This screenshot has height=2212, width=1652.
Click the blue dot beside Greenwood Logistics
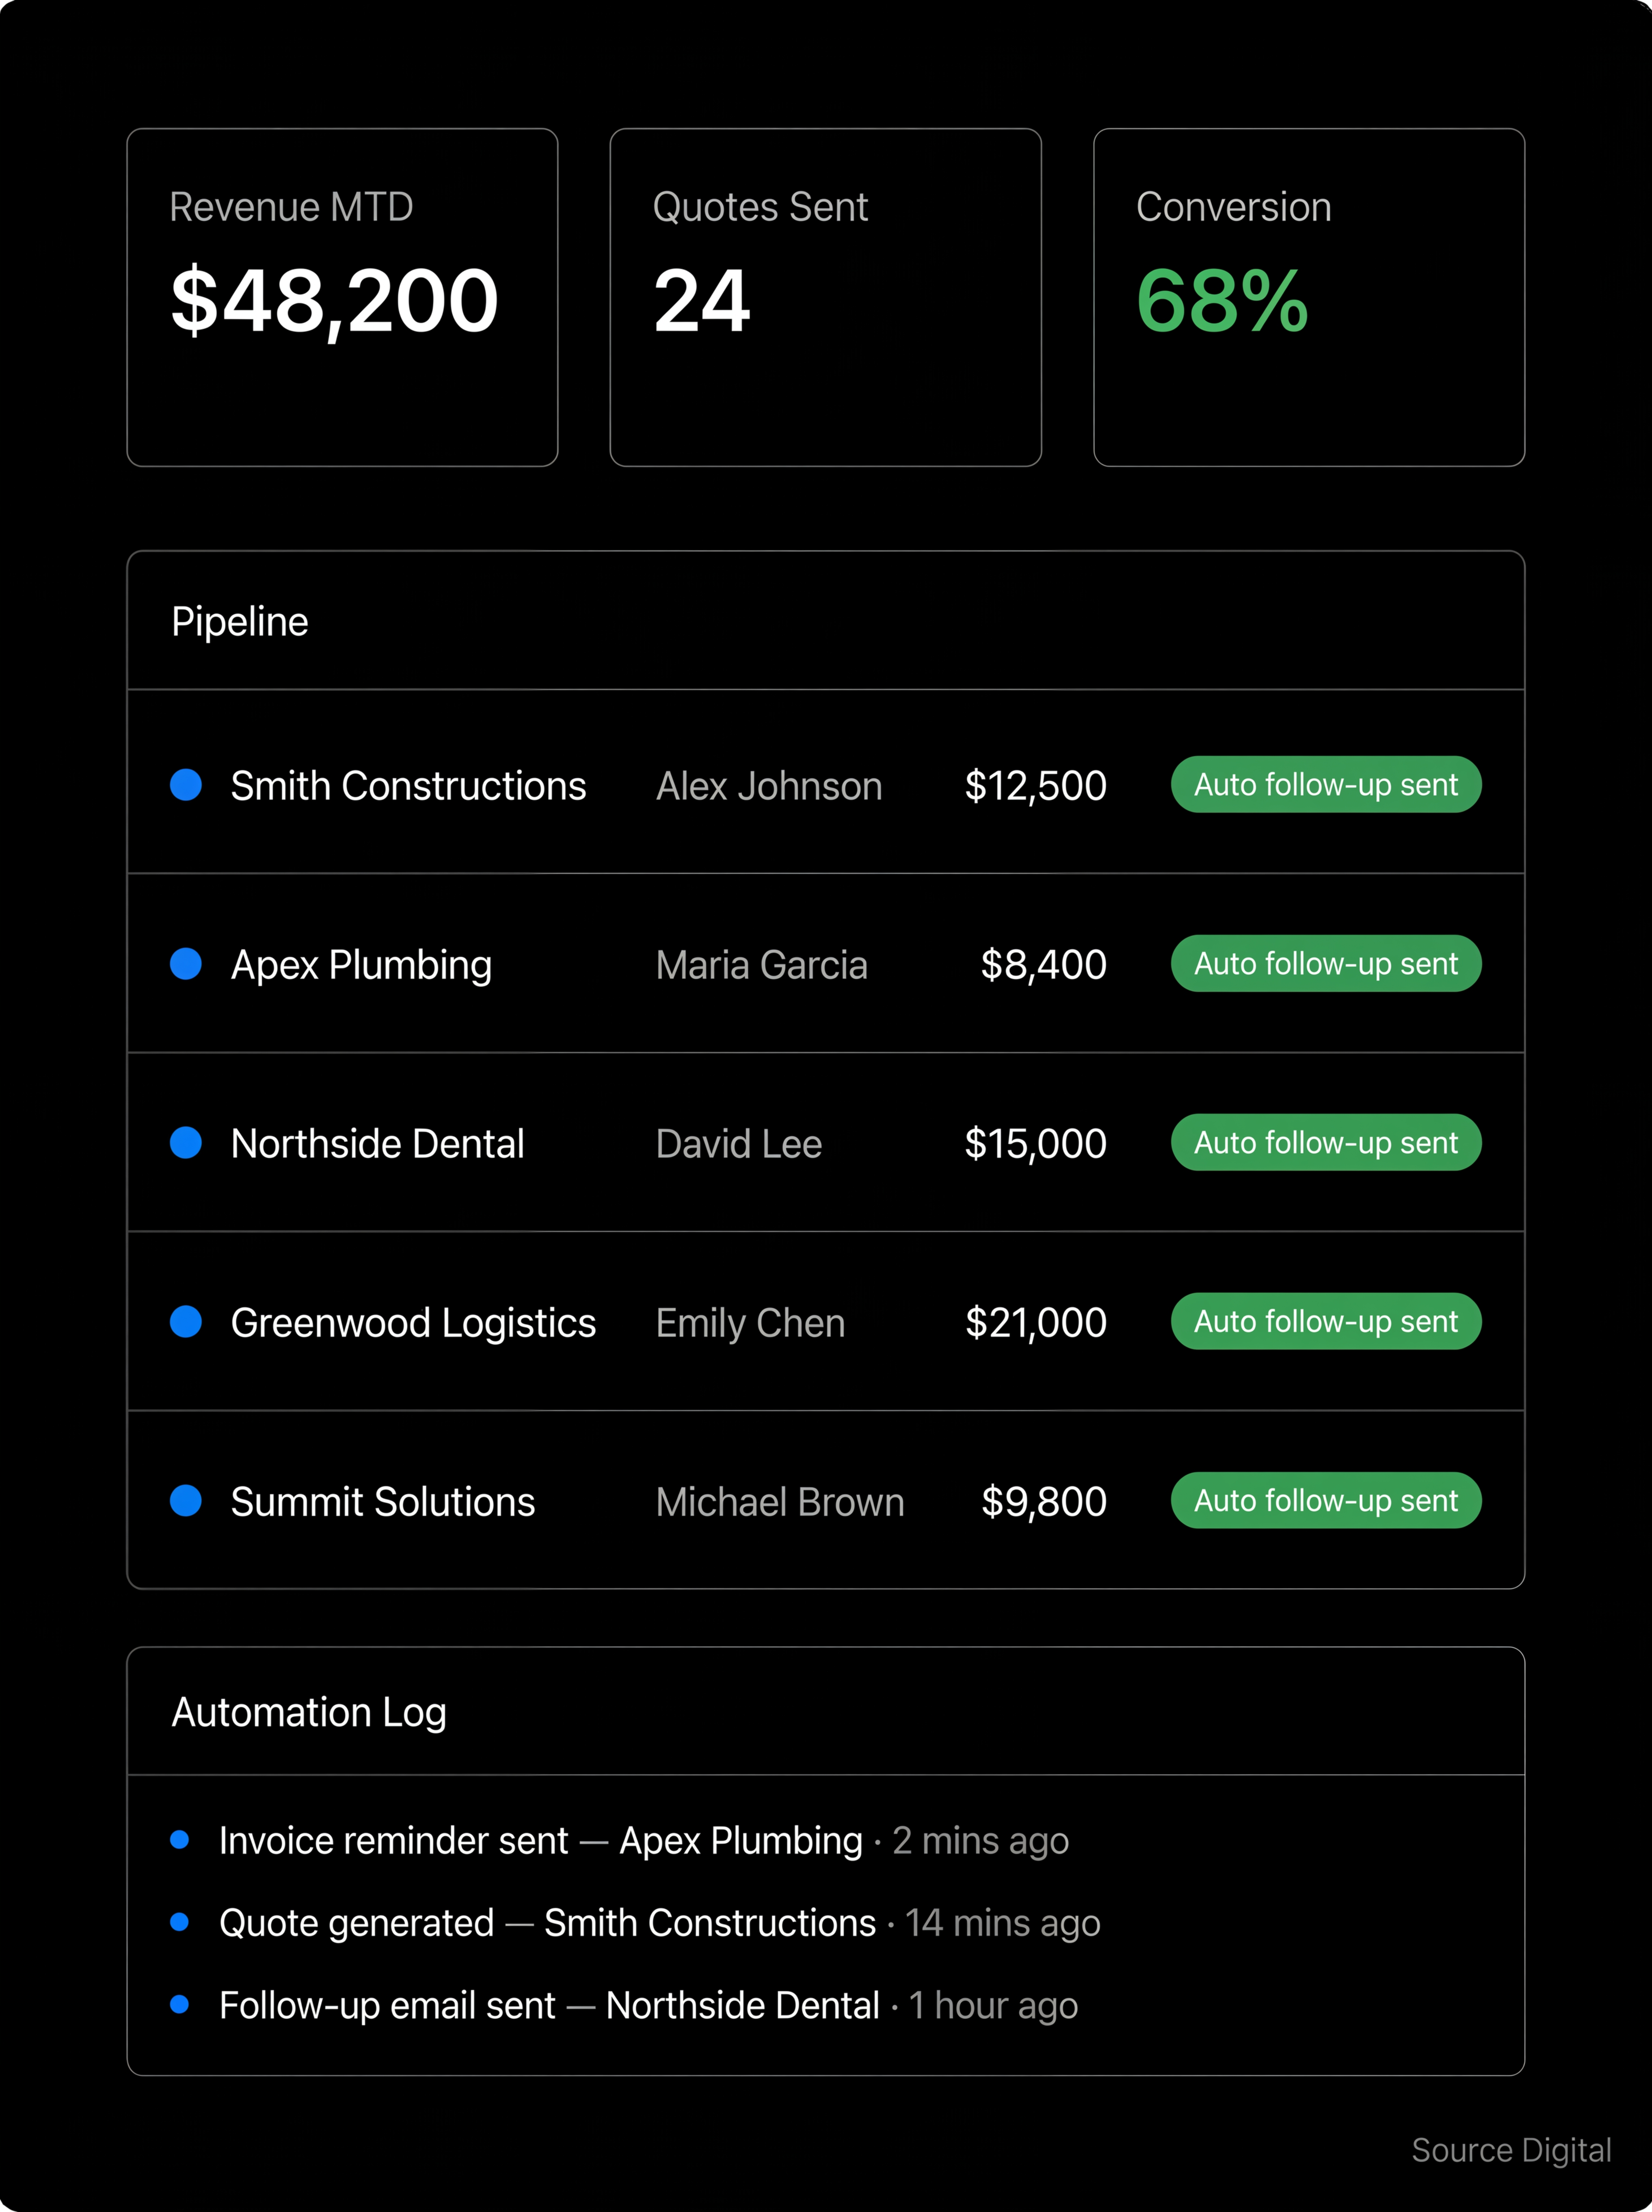pyautogui.click(x=186, y=1321)
